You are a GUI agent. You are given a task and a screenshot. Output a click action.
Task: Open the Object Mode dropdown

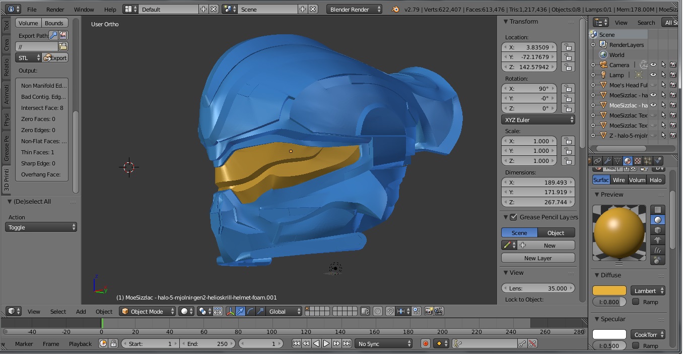click(148, 312)
